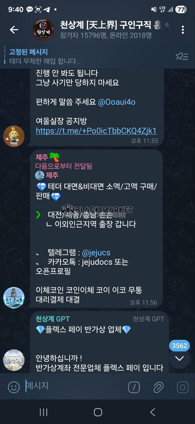Tap the Android home navigation button
Screen dimensions: 195x424
pyautogui.click(x=98, y=412)
